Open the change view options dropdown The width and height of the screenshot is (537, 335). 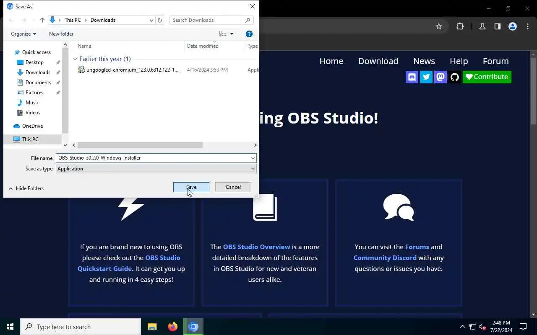[232, 34]
